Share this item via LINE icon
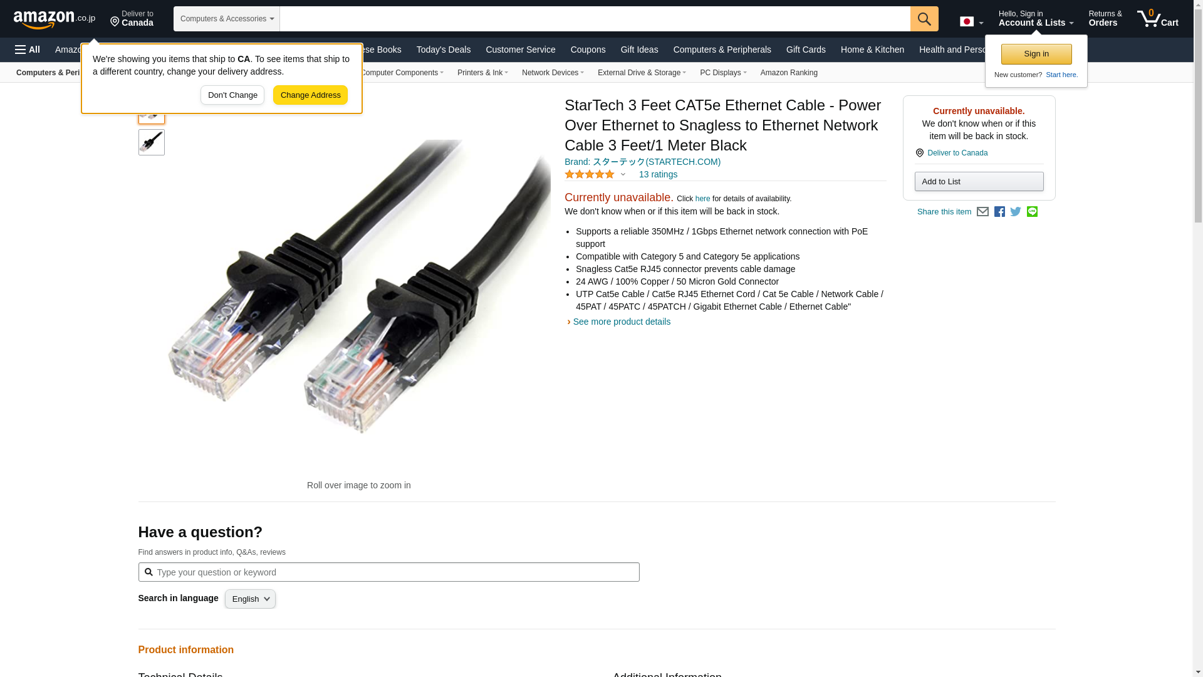Screen dimensions: 1203x677 point(1032,212)
